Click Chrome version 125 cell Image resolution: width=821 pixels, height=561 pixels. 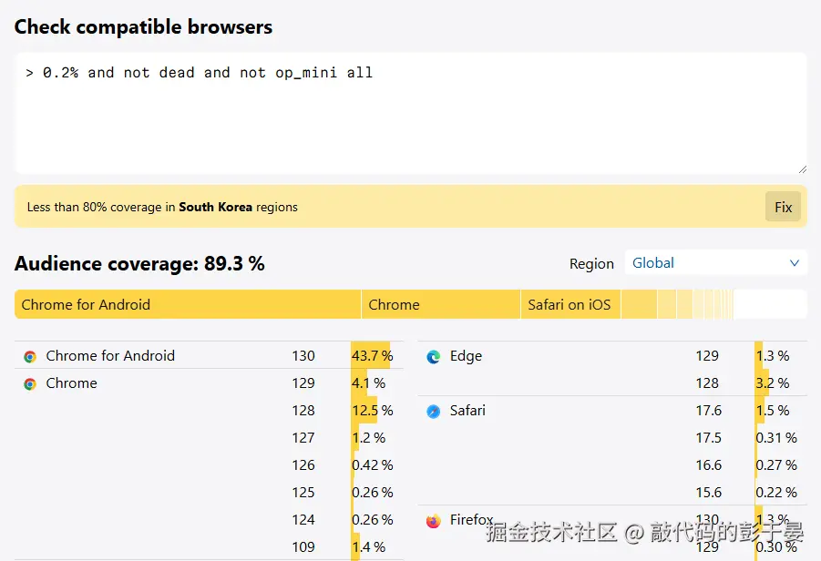(303, 493)
